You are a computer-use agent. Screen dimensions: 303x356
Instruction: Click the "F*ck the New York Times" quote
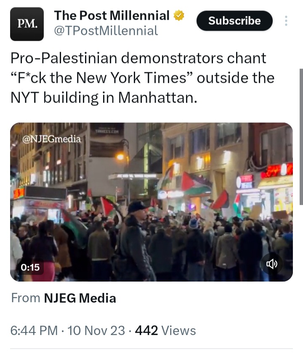tap(102, 78)
